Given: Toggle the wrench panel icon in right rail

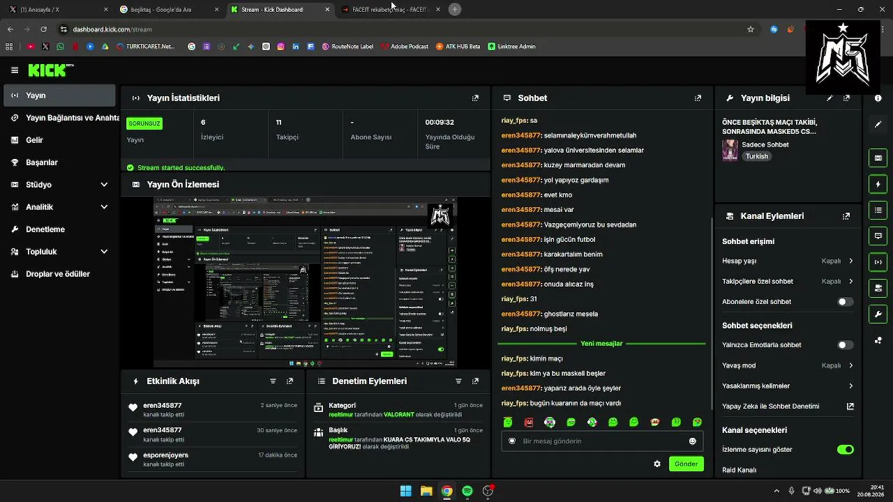Looking at the screenshot, I should [x=878, y=314].
